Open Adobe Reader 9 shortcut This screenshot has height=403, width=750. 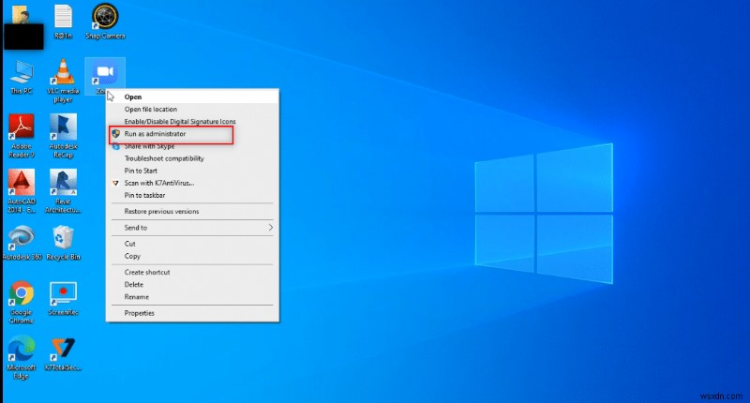click(21, 136)
